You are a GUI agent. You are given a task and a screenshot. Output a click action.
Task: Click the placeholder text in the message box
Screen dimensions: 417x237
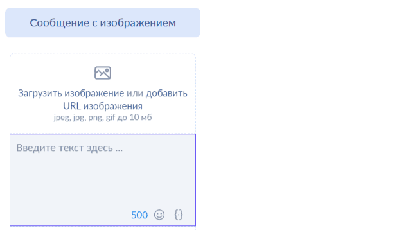point(69,148)
